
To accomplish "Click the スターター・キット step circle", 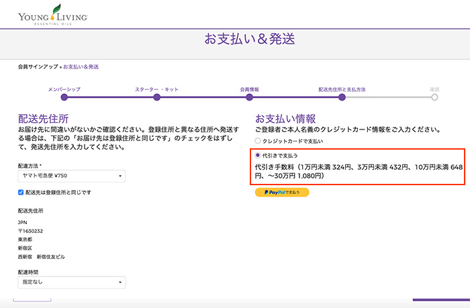I will (x=157, y=97).
